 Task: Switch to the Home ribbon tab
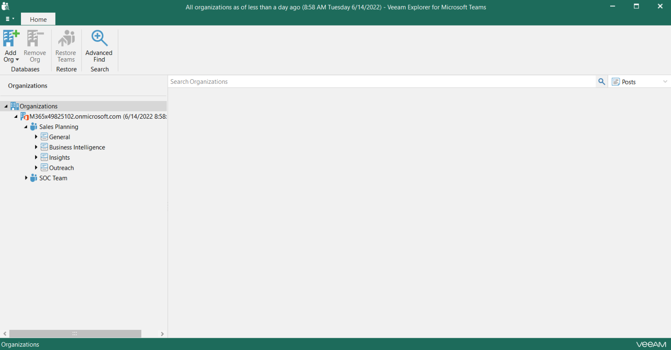(38, 19)
